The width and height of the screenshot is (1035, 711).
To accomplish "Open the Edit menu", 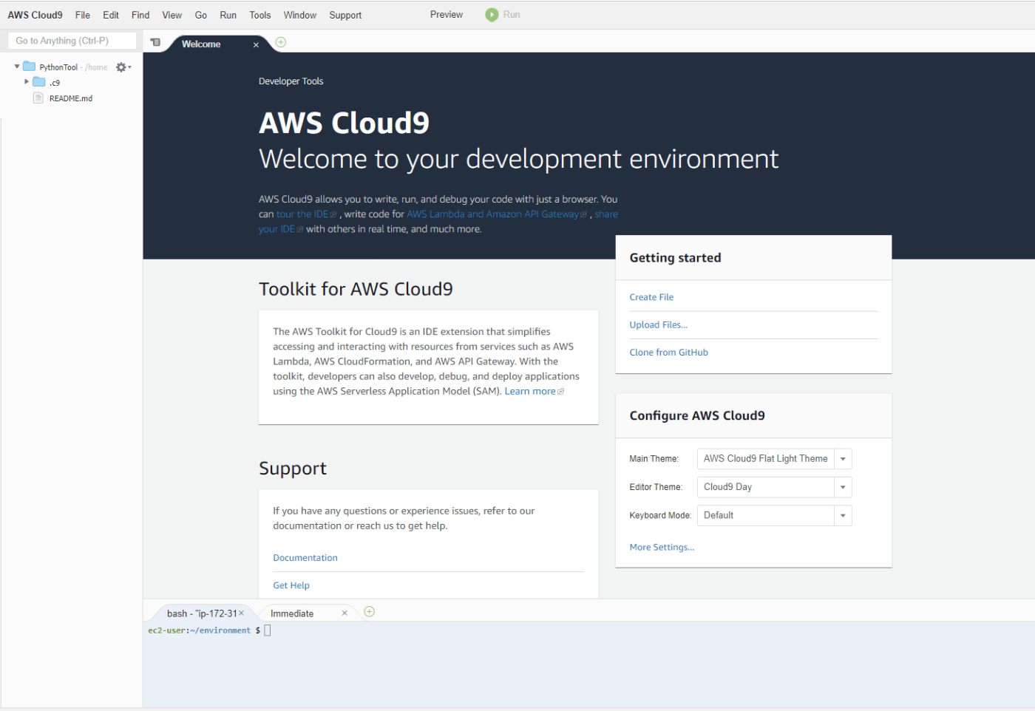I will pyautogui.click(x=111, y=15).
